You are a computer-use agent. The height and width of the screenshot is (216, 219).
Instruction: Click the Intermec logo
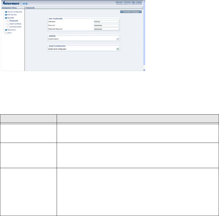11,3
